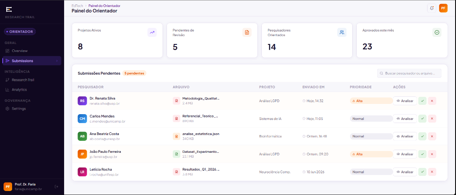The width and height of the screenshot is (456, 195).
Task: Click the PESQUISADOR column header
Action: point(91,87)
